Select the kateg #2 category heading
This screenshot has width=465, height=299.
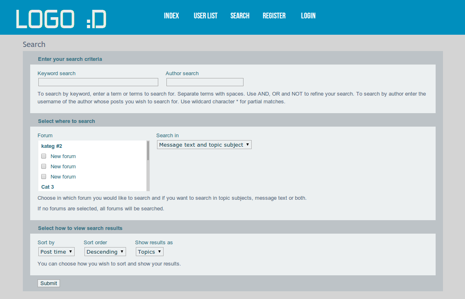[x=52, y=146]
